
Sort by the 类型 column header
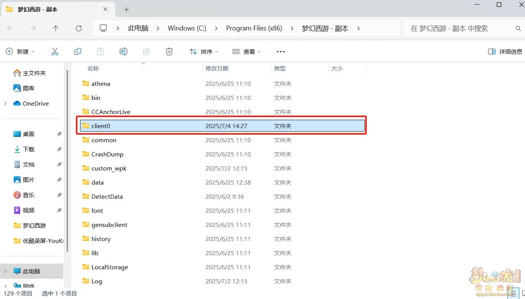pyautogui.click(x=280, y=68)
